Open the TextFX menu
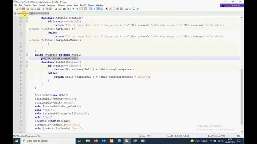This screenshot has height=144, width=257. [83, 5]
